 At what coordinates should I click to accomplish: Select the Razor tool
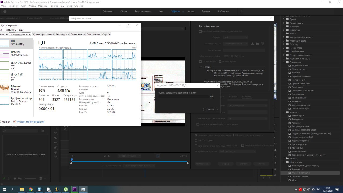pos(55,138)
